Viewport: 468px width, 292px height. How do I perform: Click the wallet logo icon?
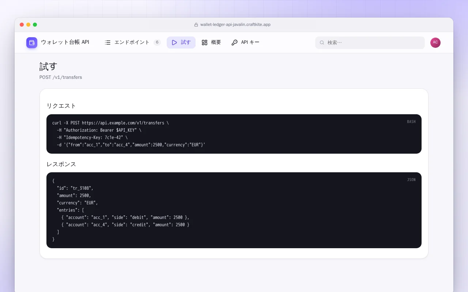pos(32,43)
